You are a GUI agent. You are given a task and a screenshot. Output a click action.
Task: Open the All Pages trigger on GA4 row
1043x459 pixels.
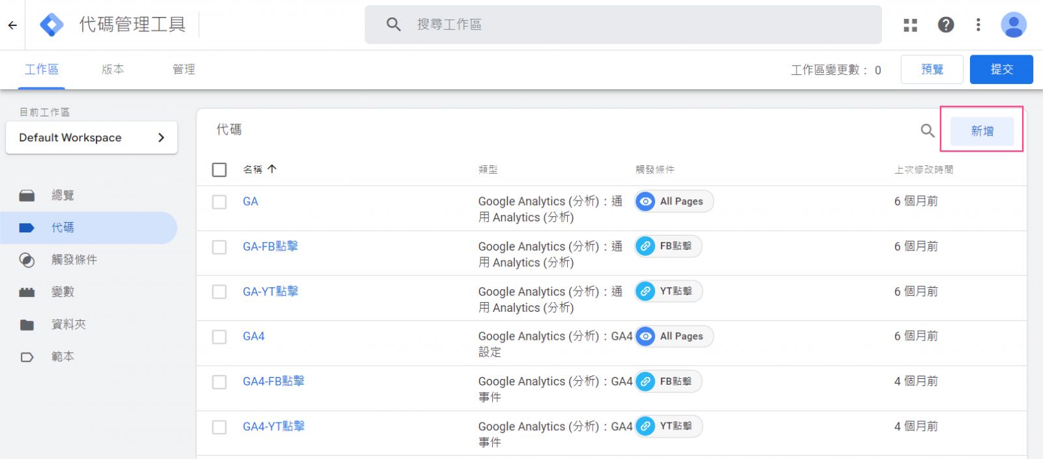[674, 337]
